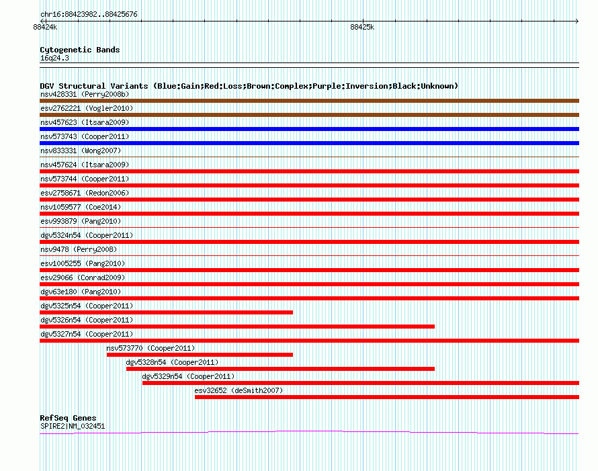The image size is (598, 471).
Task: Select dgv5324n54 (Cooper2011) label
Action: point(87,235)
